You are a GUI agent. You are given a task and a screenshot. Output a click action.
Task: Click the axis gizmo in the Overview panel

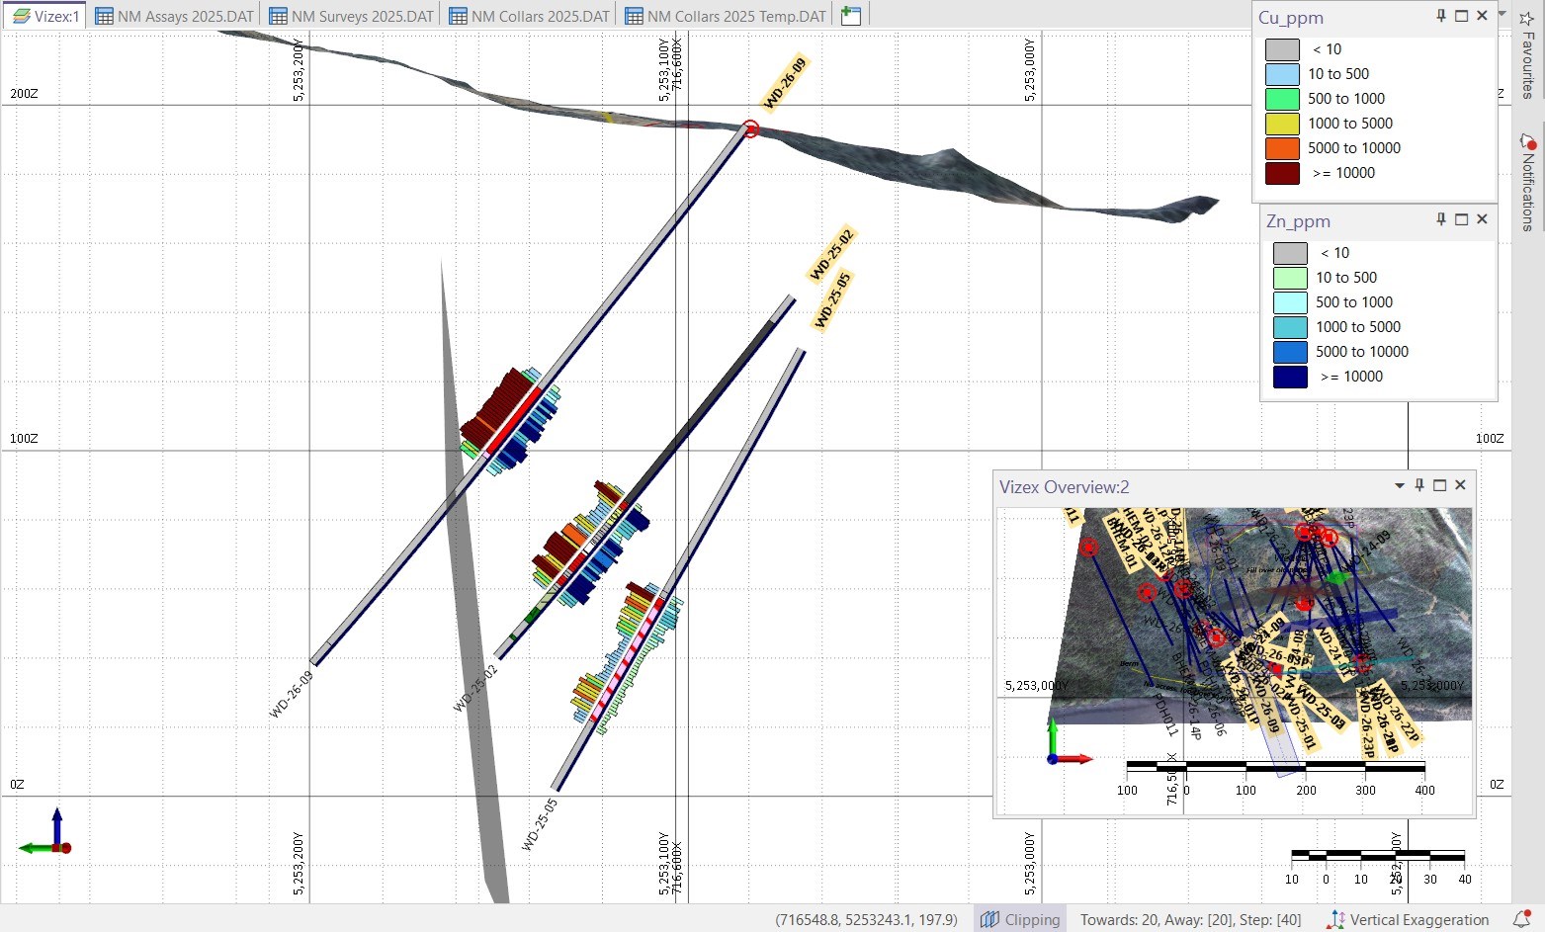click(1070, 742)
